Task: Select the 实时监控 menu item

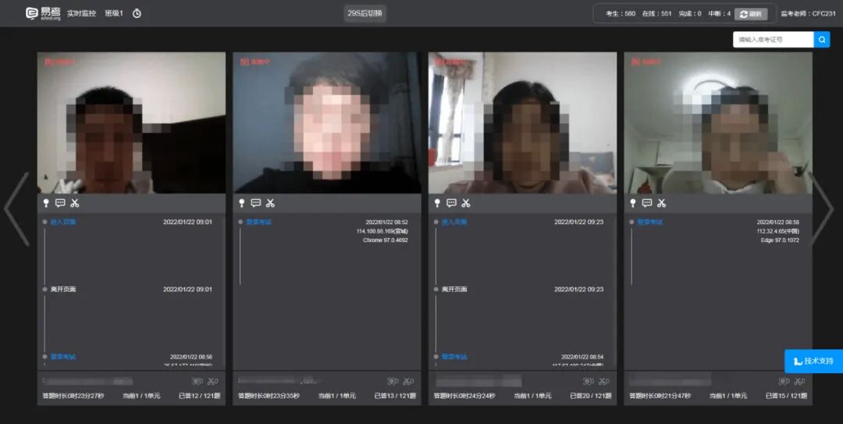Action: 81,13
